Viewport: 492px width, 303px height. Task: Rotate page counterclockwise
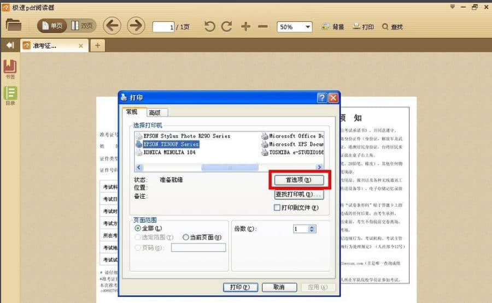tap(210, 26)
